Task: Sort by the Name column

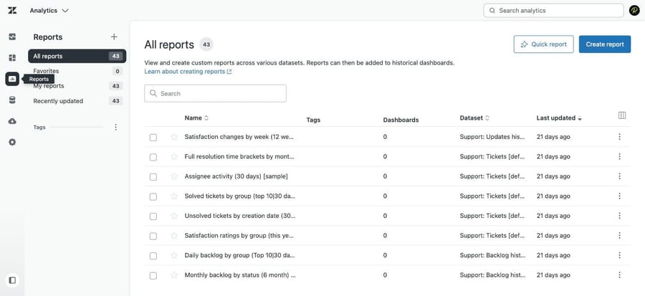Action: click(196, 118)
